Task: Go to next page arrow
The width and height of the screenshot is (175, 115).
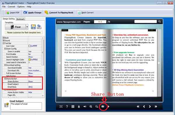Action: pos(150,107)
